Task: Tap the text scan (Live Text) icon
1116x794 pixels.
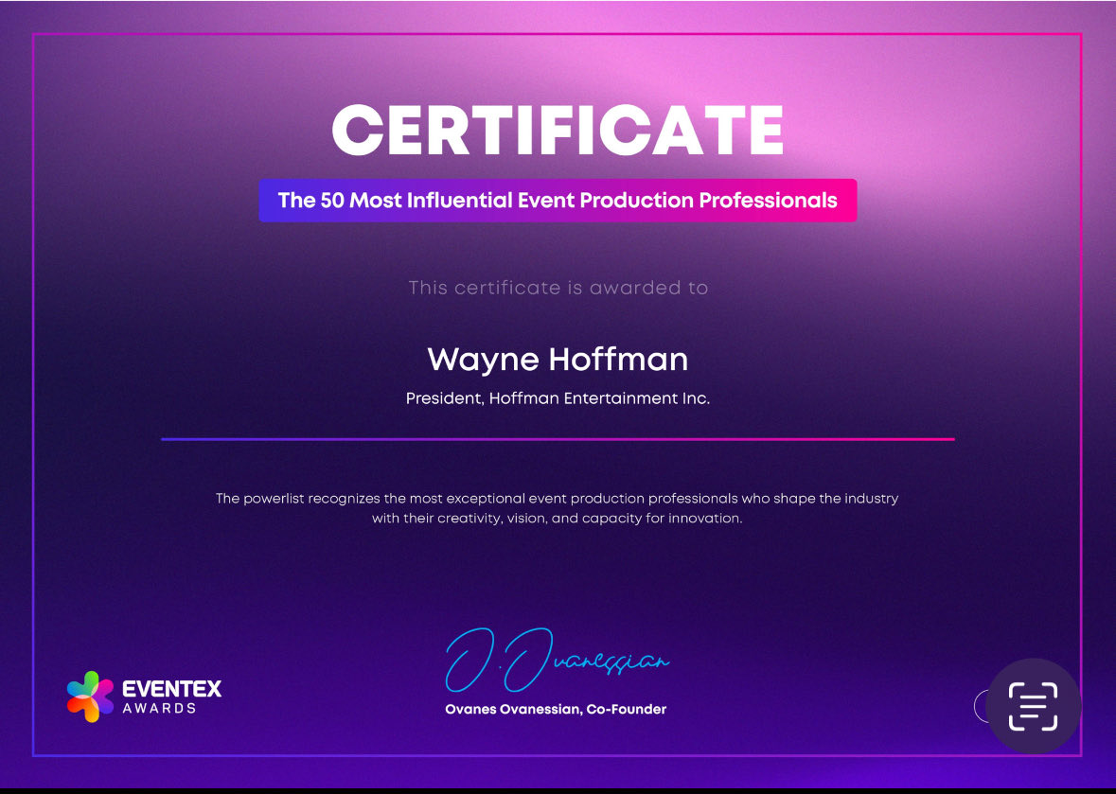Action: click(1034, 706)
